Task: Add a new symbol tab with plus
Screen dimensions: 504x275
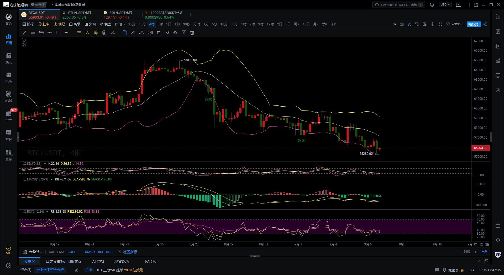Action: [191, 15]
